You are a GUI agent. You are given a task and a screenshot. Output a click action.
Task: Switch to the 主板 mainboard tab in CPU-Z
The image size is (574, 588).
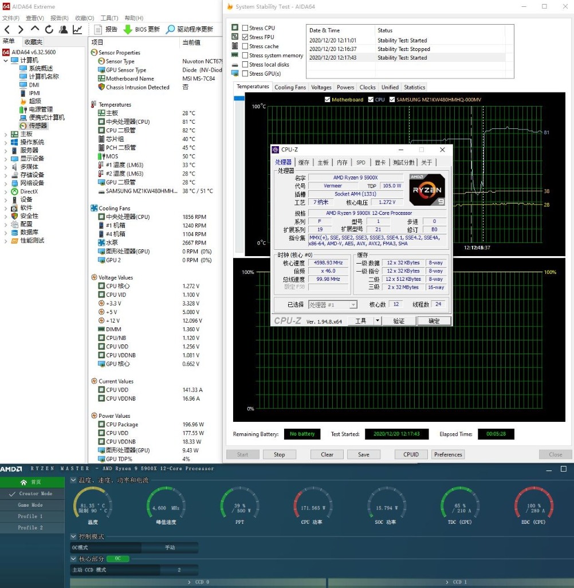click(323, 162)
